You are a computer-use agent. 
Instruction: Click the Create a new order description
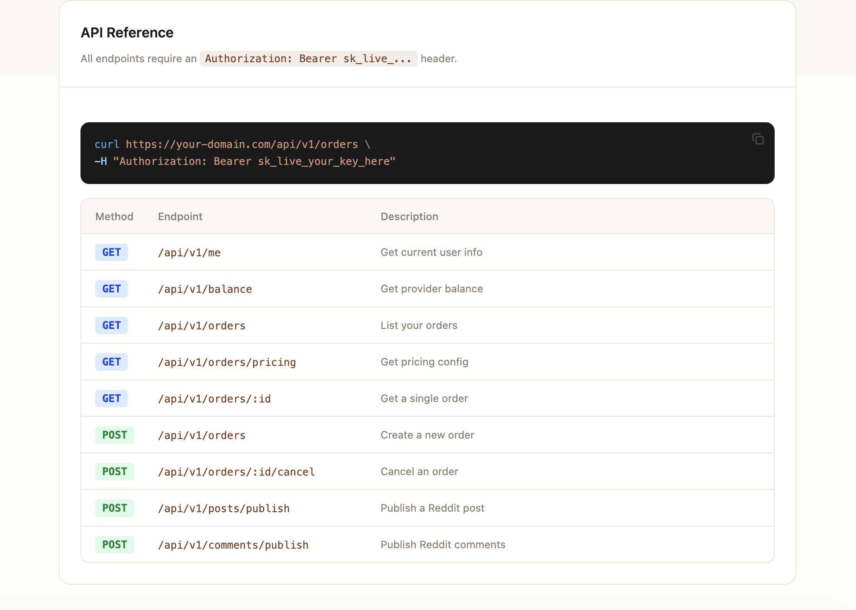(427, 435)
